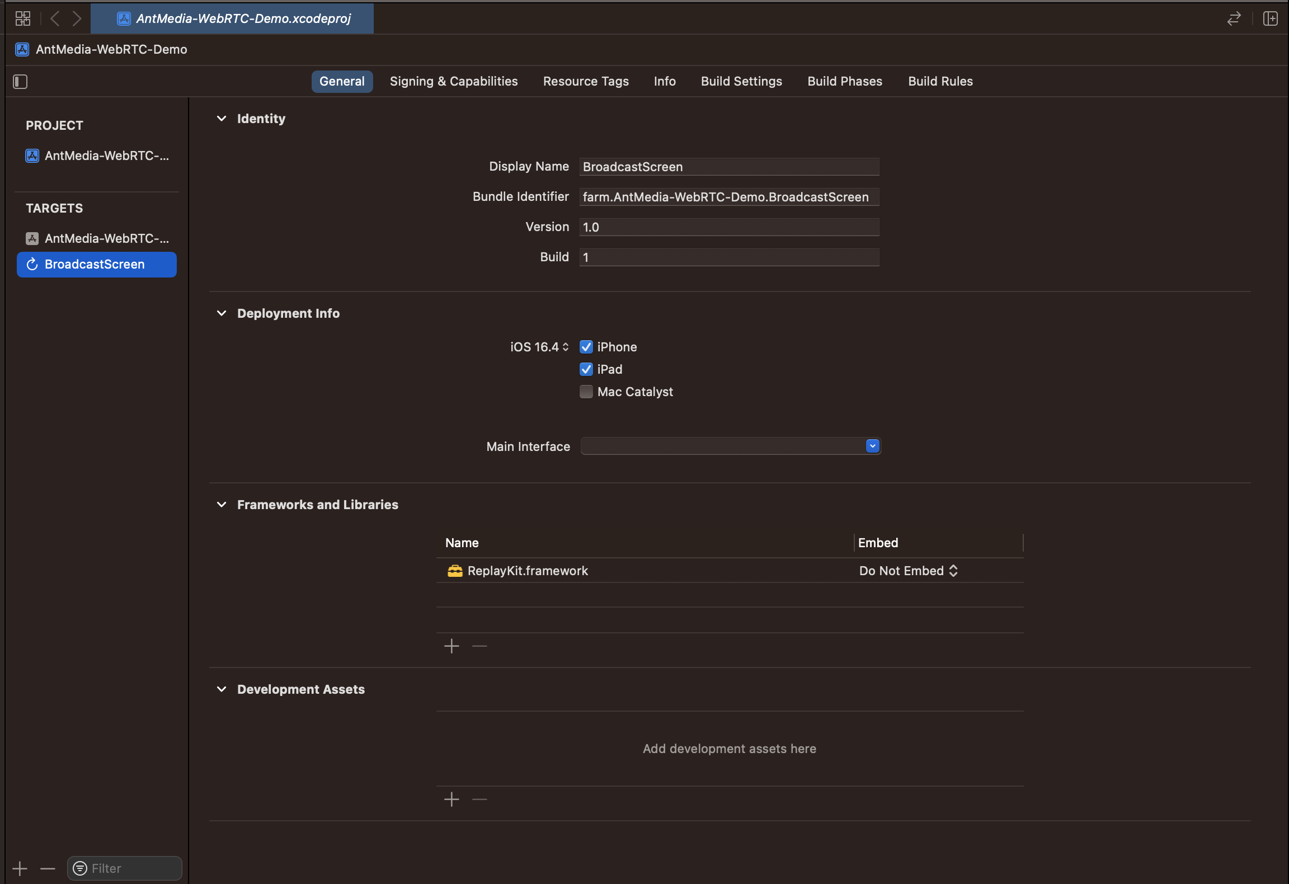Select the ReplayKit.framework row
The height and width of the screenshot is (884, 1289).
(x=730, y=571)
